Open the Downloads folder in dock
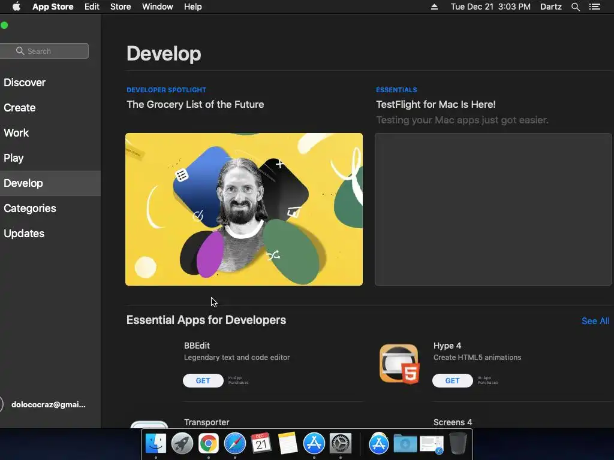Image resolution: width=614 pixels, height=460 pixels. tap(405, 444)
